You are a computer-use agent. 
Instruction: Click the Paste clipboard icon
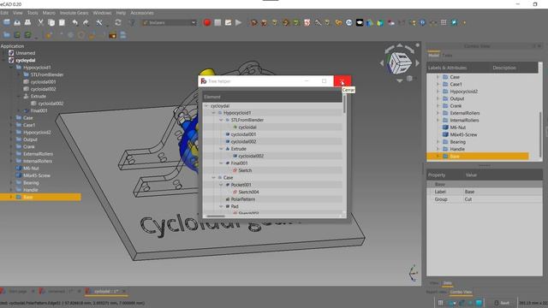[x=62, y=23]
